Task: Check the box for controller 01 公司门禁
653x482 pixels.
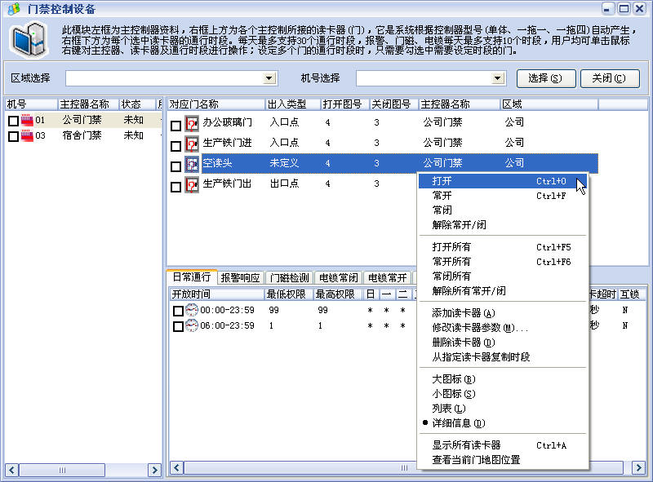Action: coord(13,121)
